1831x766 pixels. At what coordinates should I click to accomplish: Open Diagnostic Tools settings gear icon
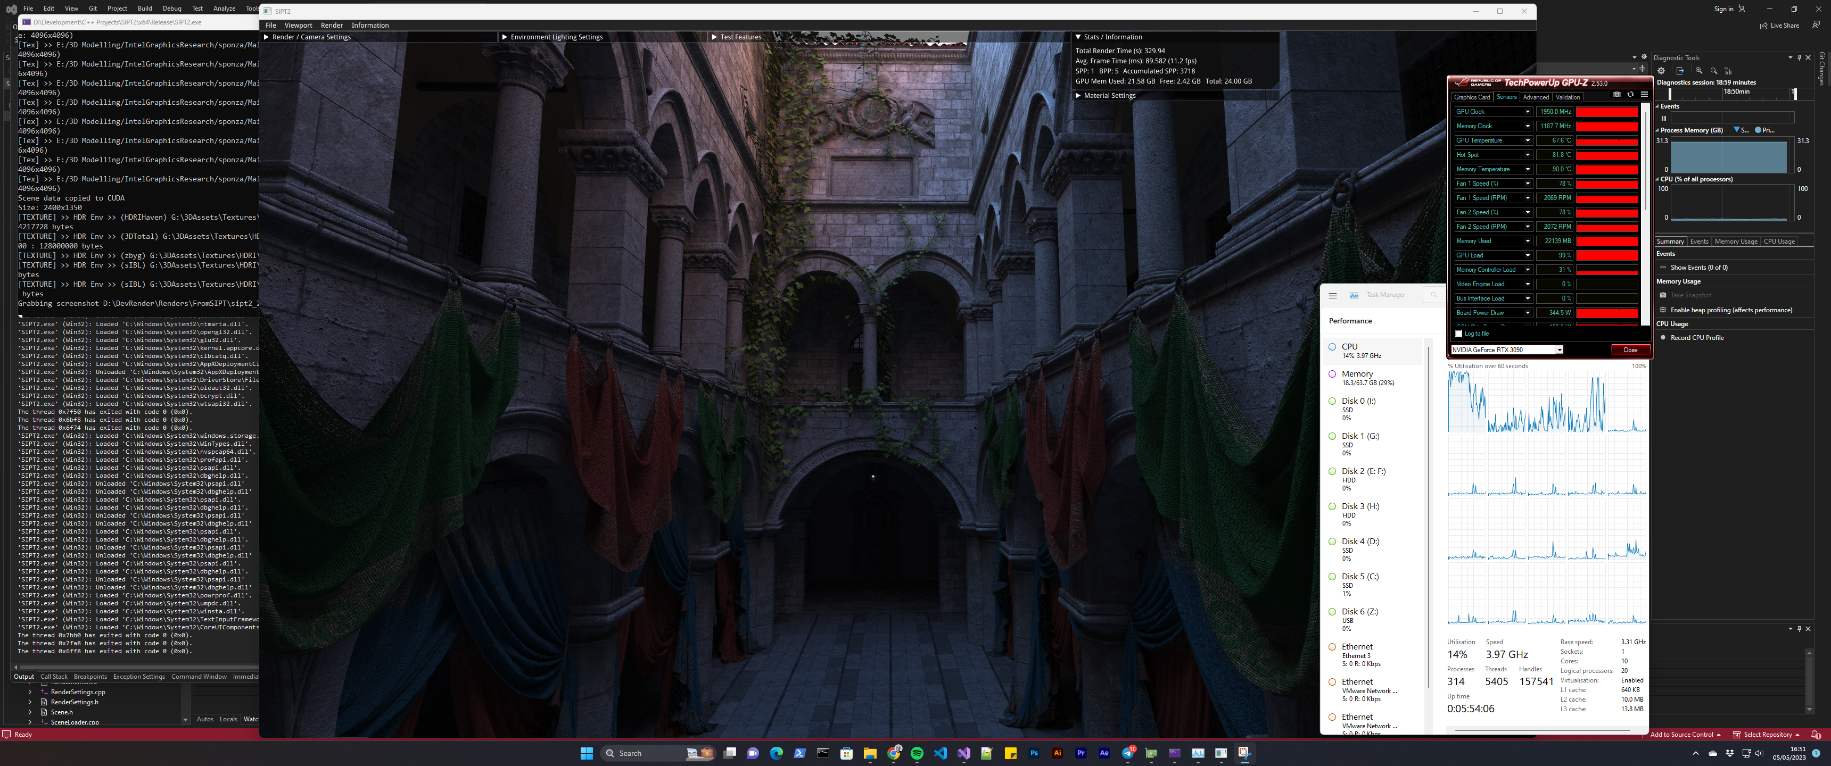(x=1661, y=71)
